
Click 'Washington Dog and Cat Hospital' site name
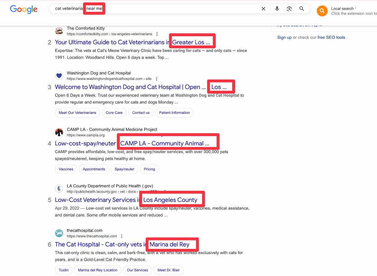tap(99, 73)
